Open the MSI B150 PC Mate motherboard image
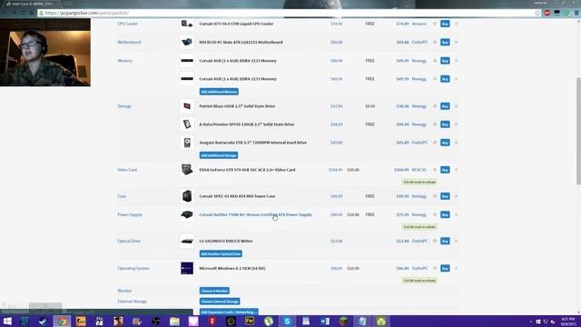The image size is (581, 327). point(187,43)
